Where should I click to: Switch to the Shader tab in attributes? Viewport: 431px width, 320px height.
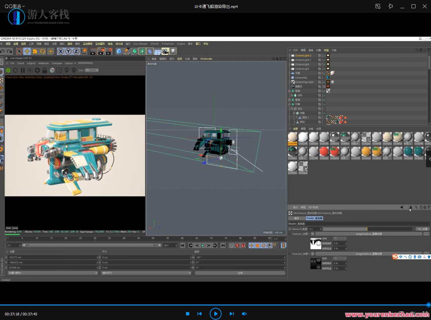tap(314, 218)
